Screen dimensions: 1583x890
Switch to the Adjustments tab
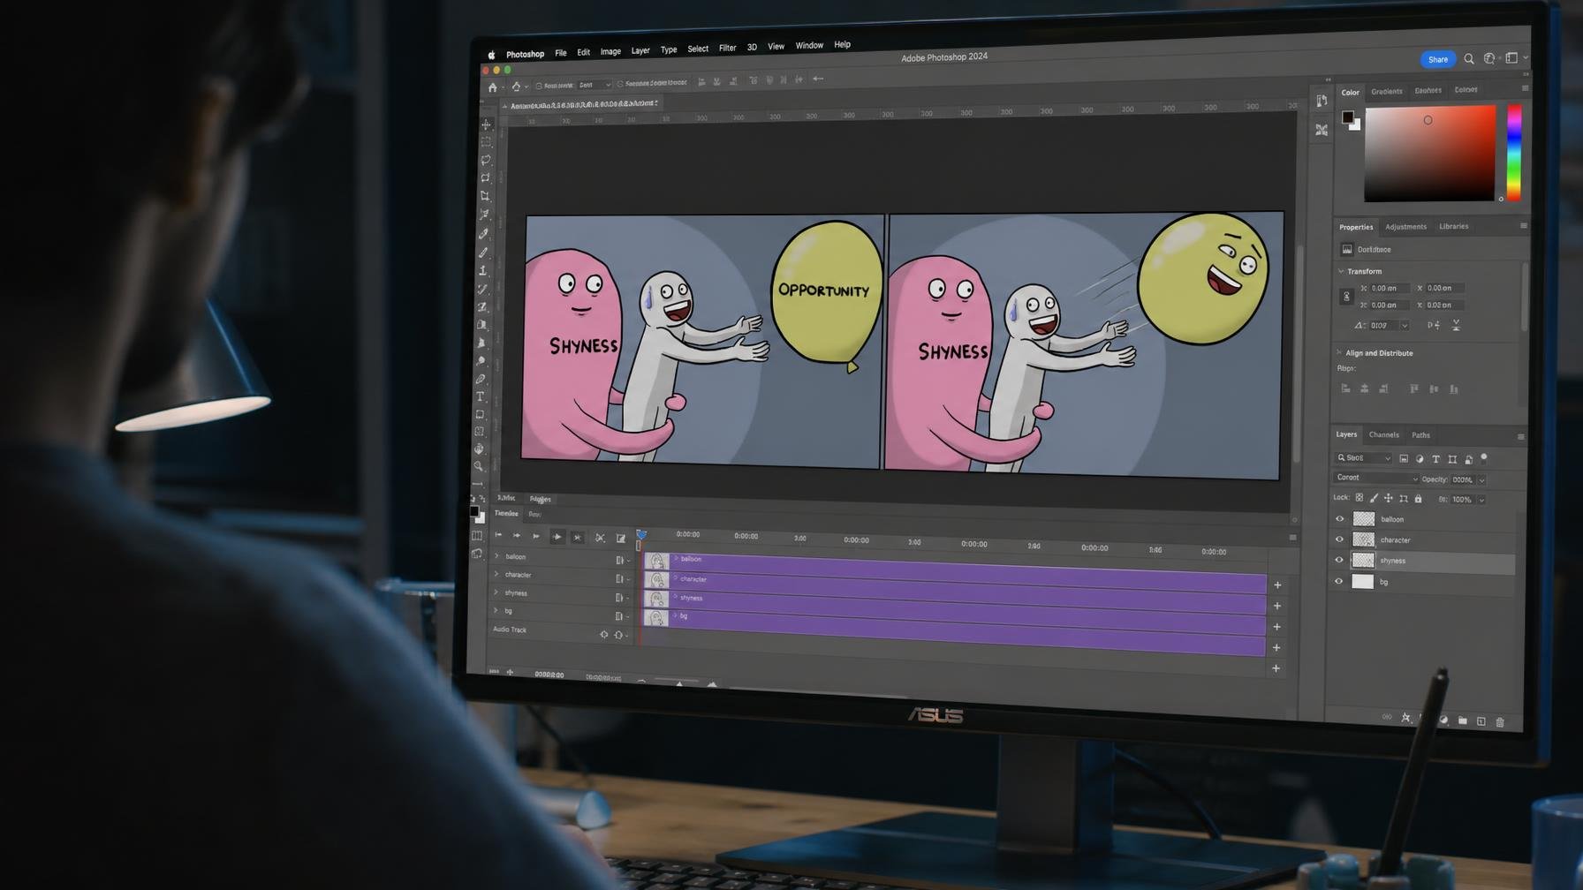click(1405, 227)
